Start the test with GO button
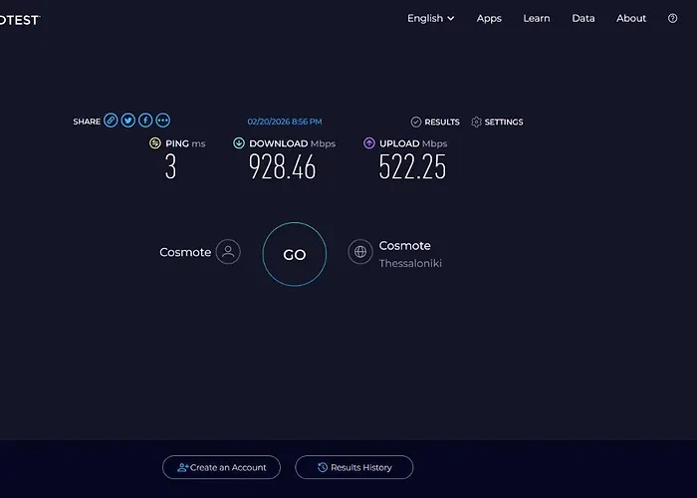This screenshot has height=498, width=697. [295, 254]
